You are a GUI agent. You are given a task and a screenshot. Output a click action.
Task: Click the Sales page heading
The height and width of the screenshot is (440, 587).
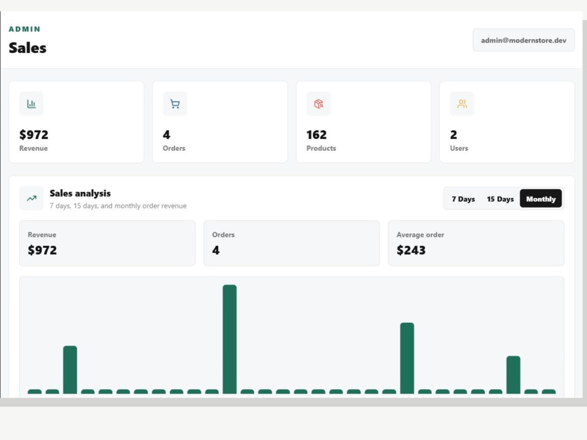pyautogui.click(x=28, y=48)
